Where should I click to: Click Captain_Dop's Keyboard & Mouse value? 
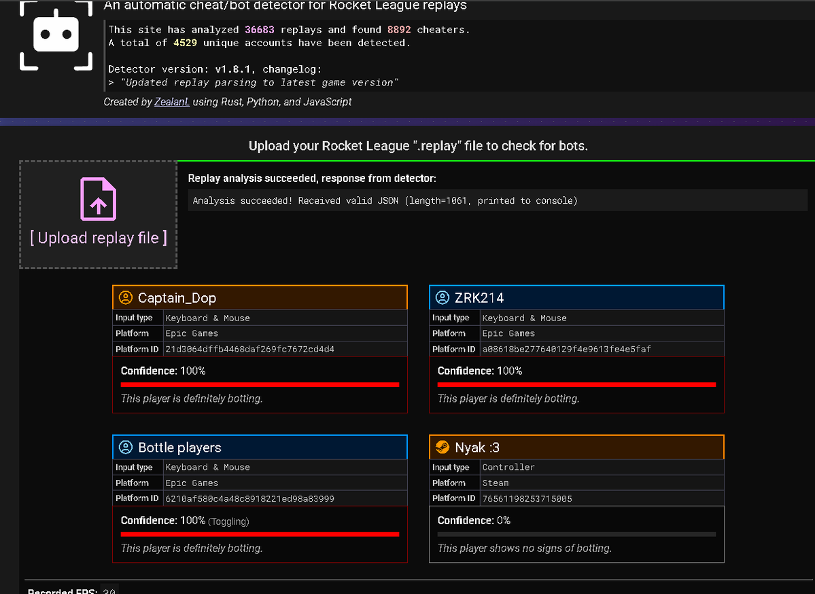[207, 318]
